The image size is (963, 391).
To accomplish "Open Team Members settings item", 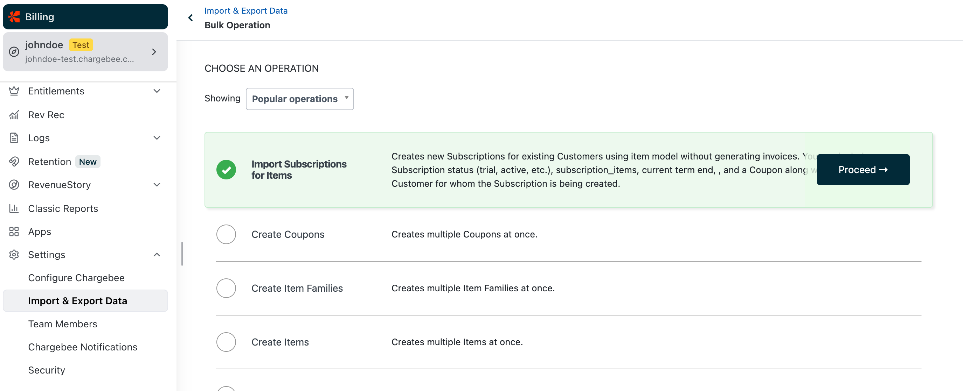I will tap(62, 324).
